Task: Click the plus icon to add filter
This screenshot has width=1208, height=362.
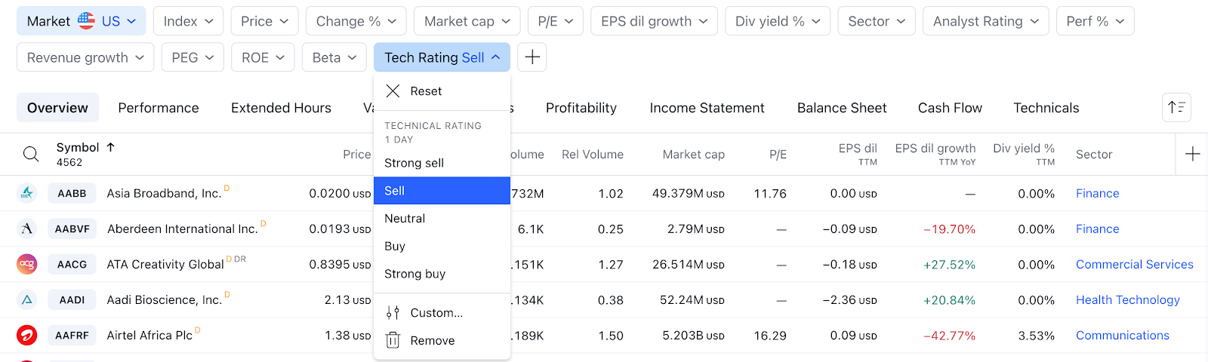Action: [x=532, y=57]
